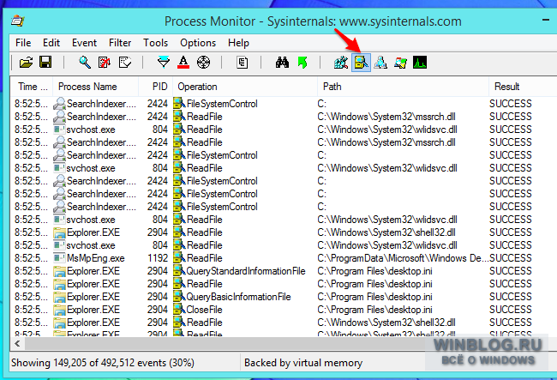Select the QueryBasicInformationFile operation
Image resolution: width=557 pixels, height=380 pixels.
tap(238, 297)
